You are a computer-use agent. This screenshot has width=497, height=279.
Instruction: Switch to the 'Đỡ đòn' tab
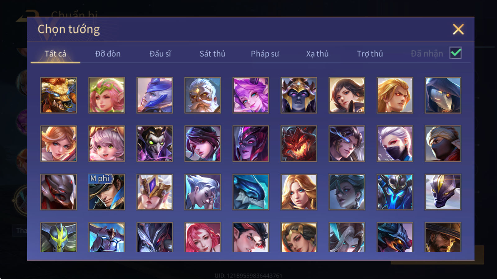(x=108, y=54)
